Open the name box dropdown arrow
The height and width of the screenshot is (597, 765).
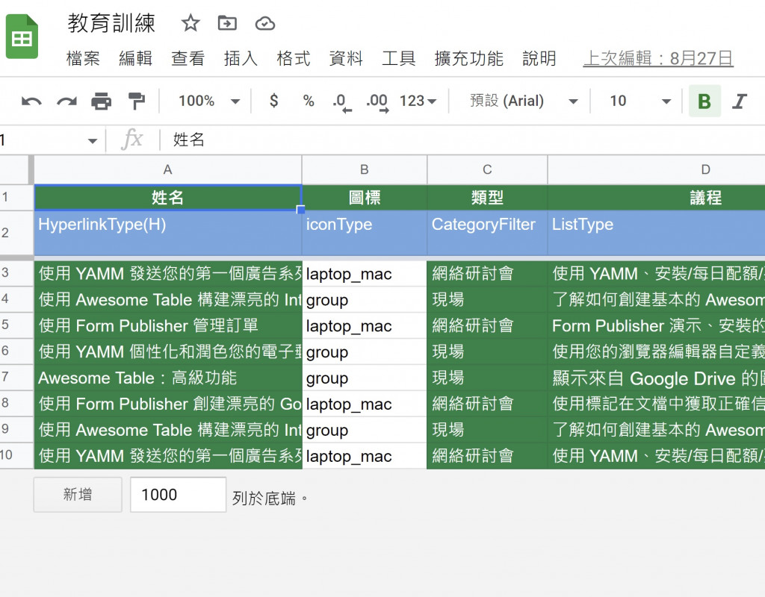pos(92,141)
